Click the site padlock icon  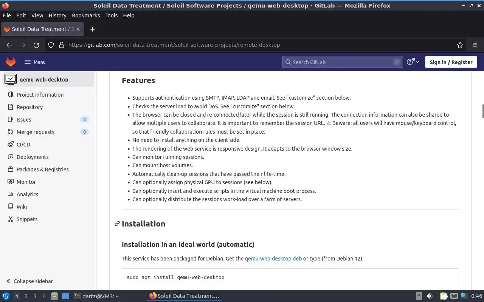(x=62, y=45)
